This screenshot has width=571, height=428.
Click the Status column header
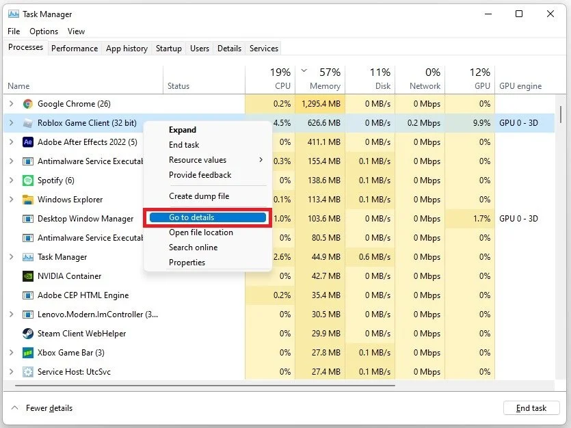tap(204, 79)
